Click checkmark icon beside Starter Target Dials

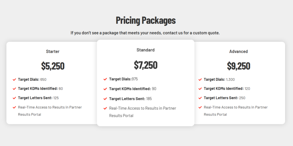pyautogui.click(x=14, y=80)
